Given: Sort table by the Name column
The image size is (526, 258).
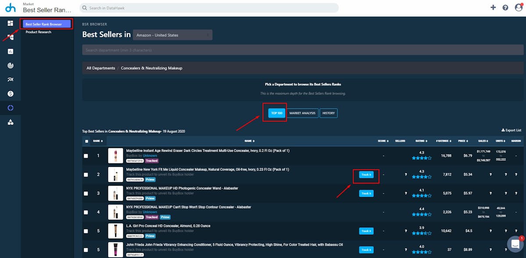Looking at the screenshot, I should [x=250, y=141].
